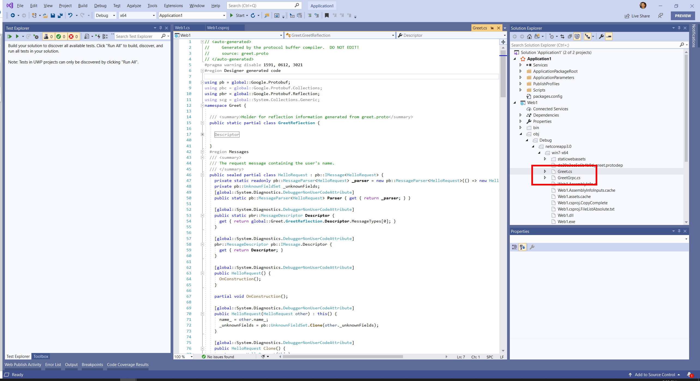
Task: Click the Undo toolbar icon
Action: (71, 16)
